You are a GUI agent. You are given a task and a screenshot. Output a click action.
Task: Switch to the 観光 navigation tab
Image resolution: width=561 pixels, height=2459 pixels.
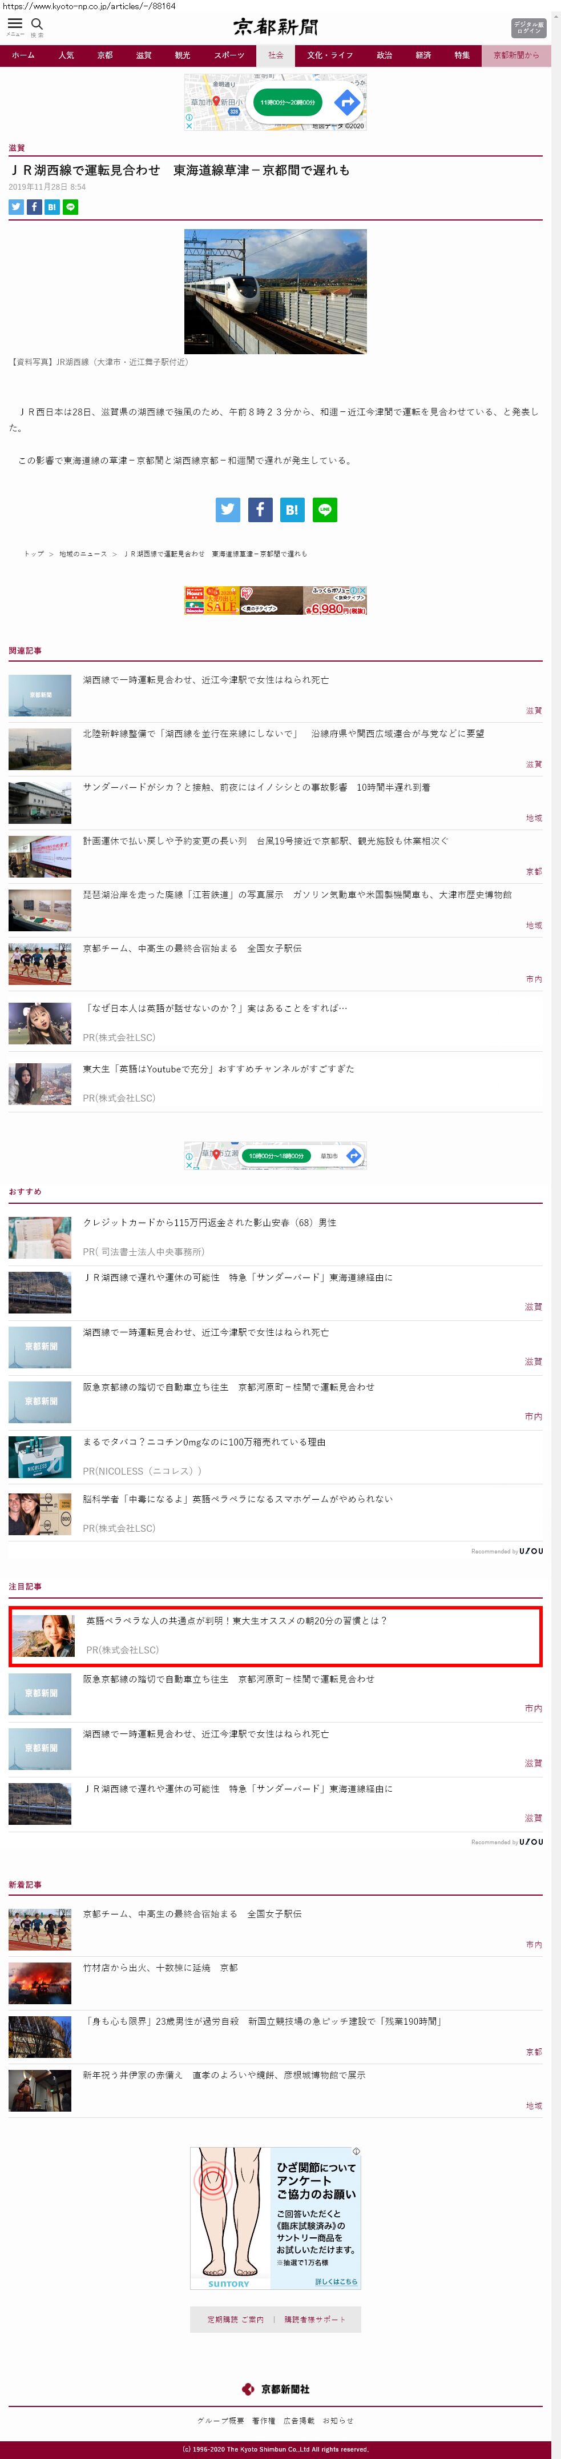182,55
